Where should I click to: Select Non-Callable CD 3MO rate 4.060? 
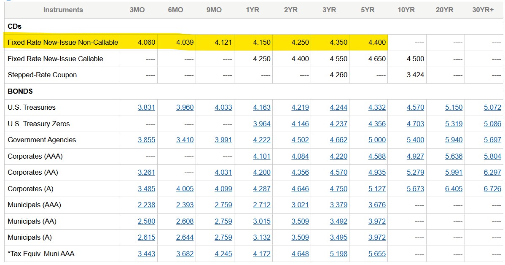(146, 43)
